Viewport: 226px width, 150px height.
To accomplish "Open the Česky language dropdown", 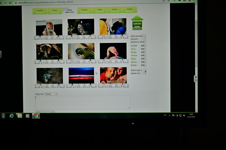I will click(51, 94).
